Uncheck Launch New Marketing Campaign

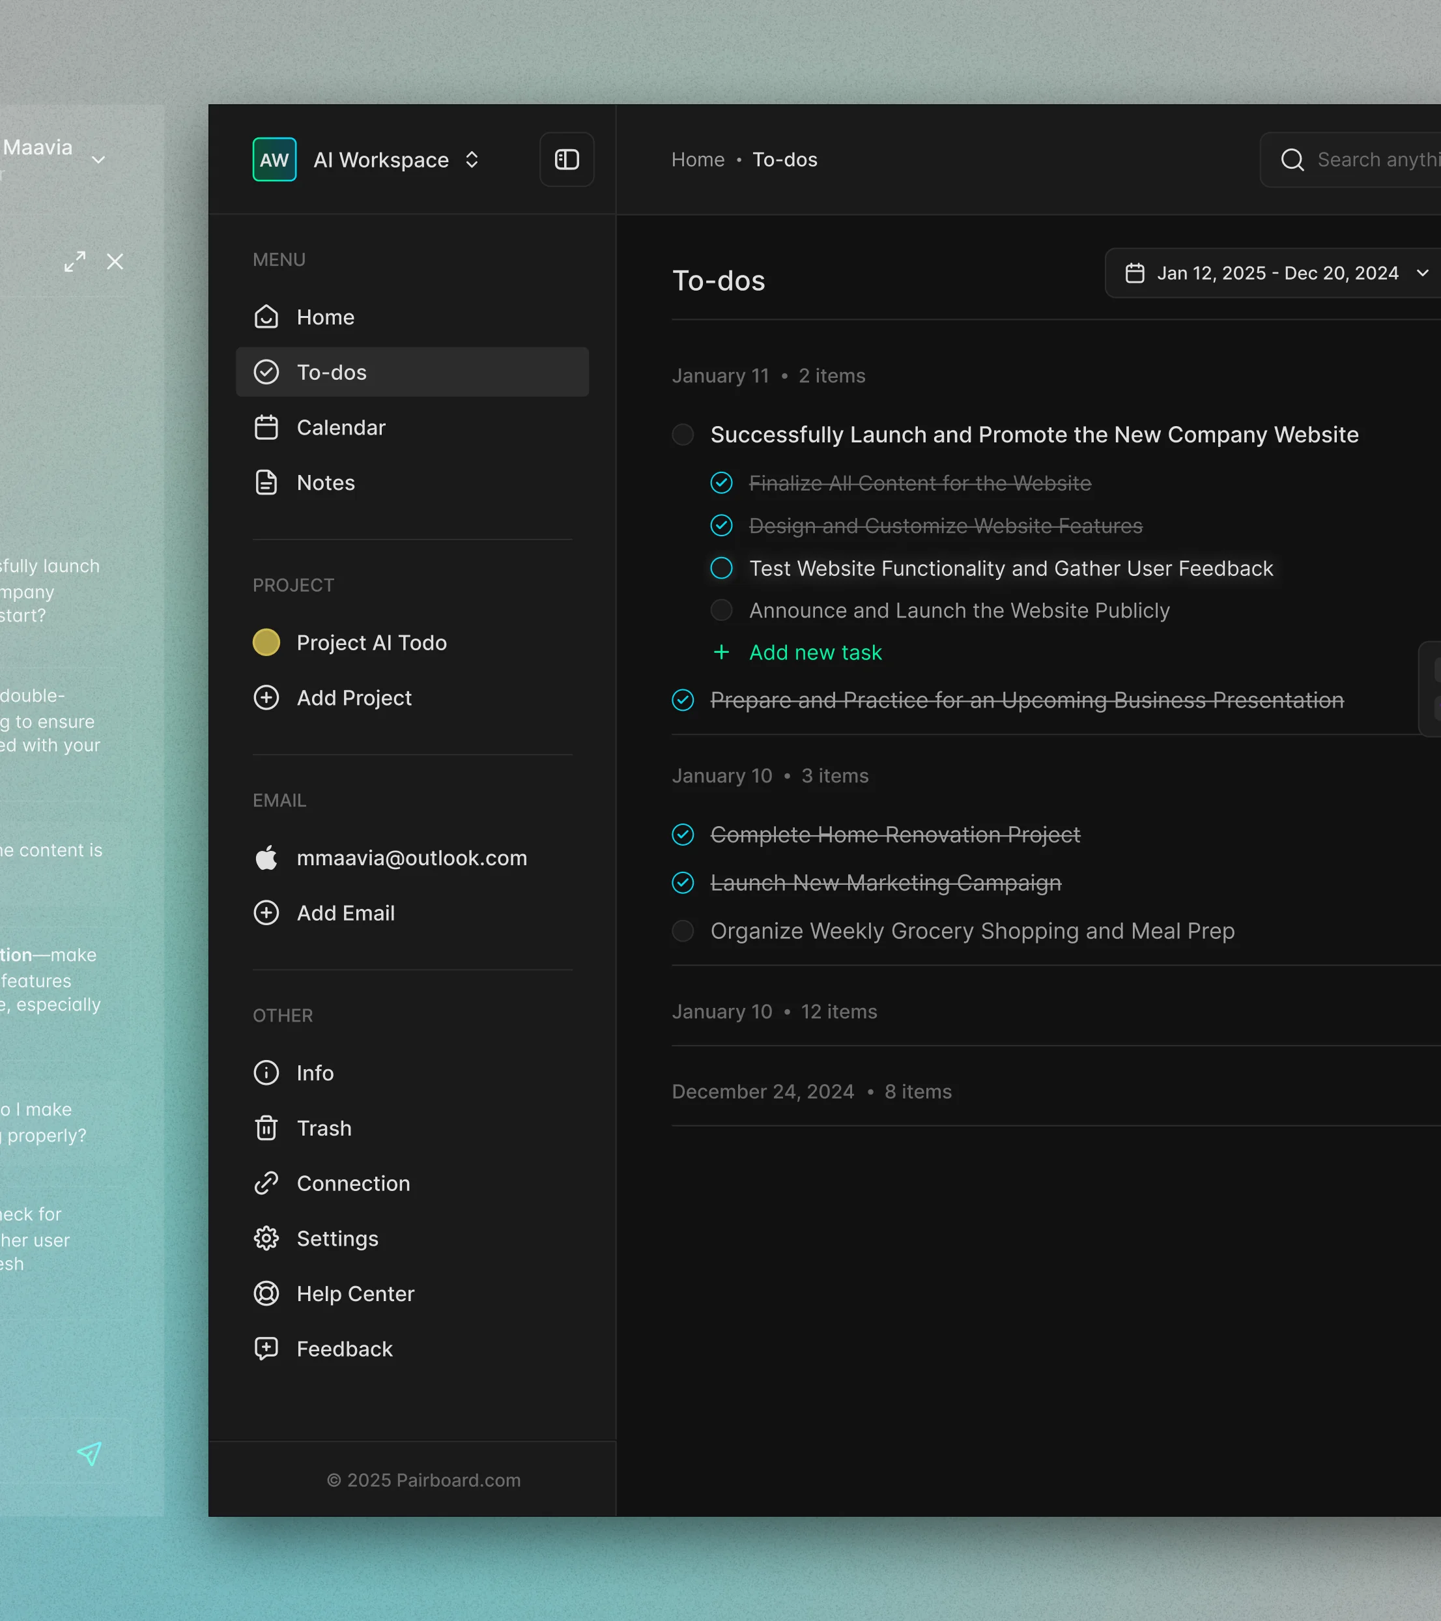[x=683, y=883]
